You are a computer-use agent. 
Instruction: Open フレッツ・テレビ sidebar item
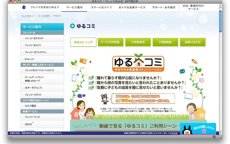point(42,117)
